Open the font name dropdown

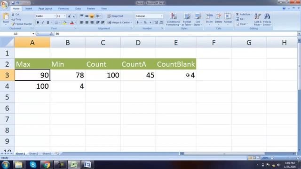[55, 16]
